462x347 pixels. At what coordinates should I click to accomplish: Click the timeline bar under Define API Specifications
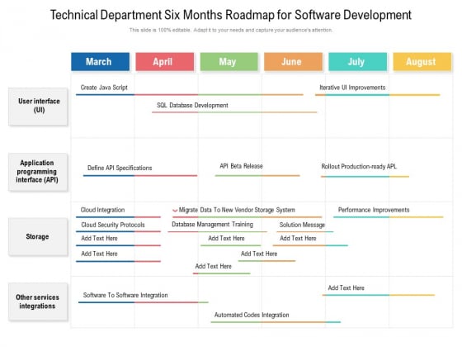140,175
